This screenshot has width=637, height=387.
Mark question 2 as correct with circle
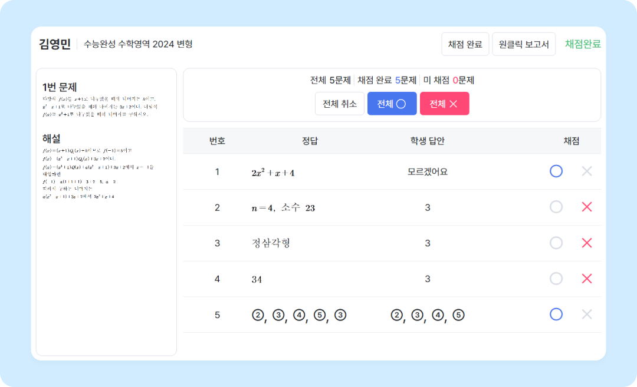(556, 207)
